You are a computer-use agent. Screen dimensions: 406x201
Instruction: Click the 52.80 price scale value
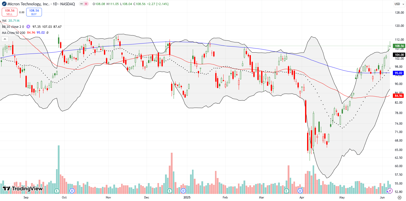coord(398,192)
